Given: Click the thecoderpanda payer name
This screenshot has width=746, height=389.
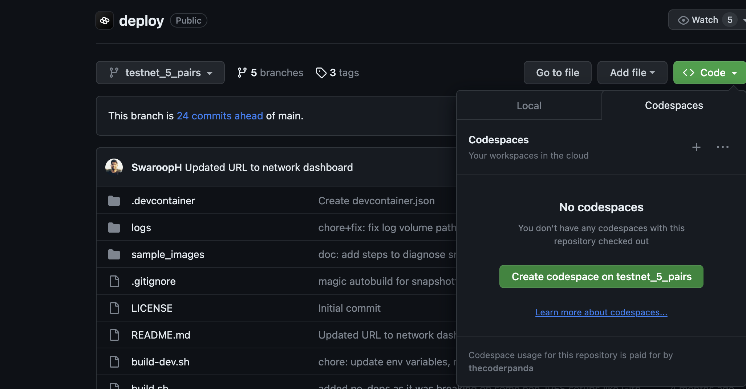Looking at the screenshot, I should 501,368.
